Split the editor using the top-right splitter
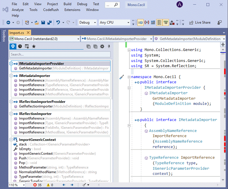Image resolution: width=228 pixels, height=189 pixels. 223,45
